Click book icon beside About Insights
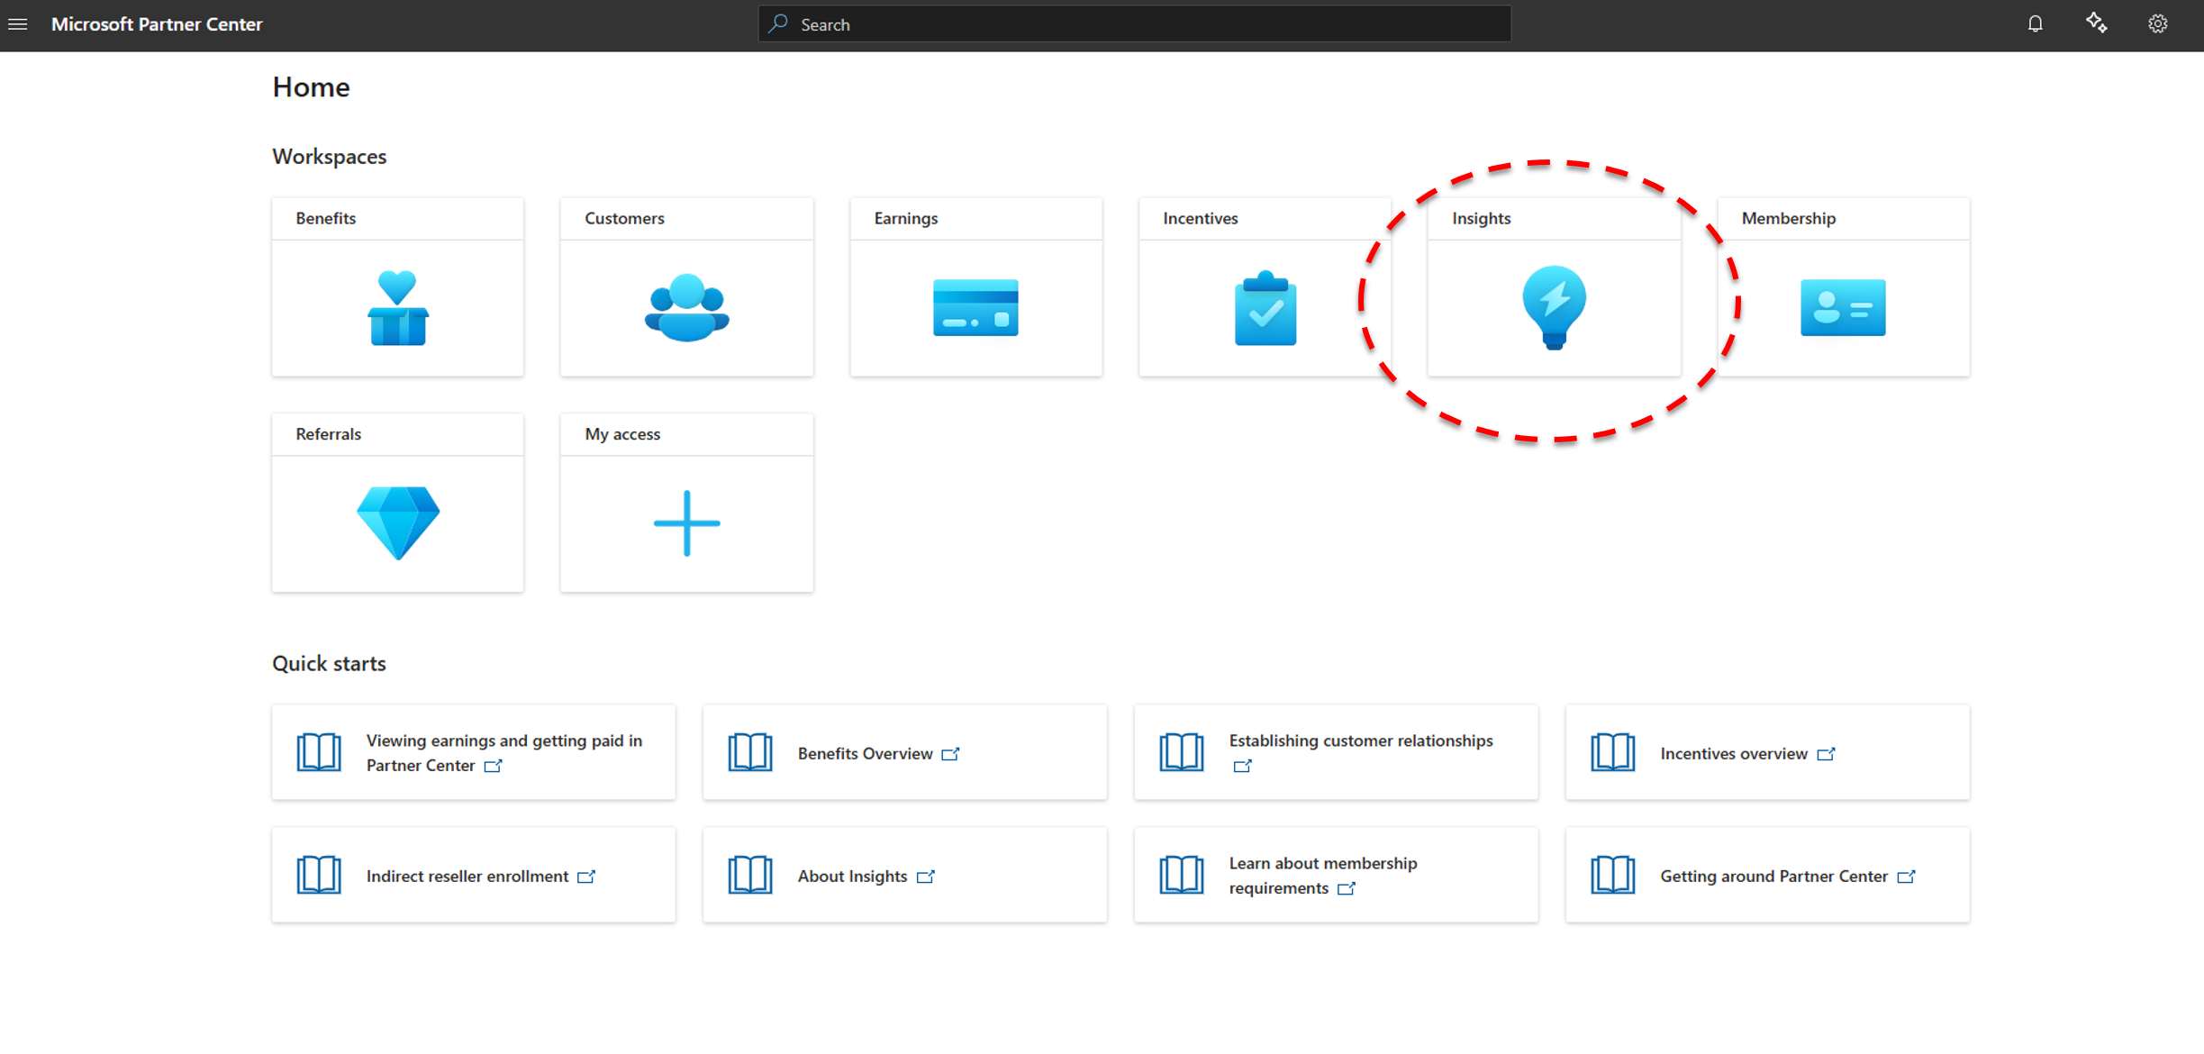This screenshot has height=1054, width=2204. (x=750, y=875)
